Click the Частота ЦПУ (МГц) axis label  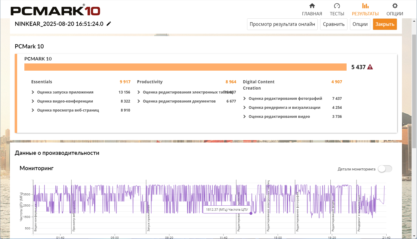(21, 207)
